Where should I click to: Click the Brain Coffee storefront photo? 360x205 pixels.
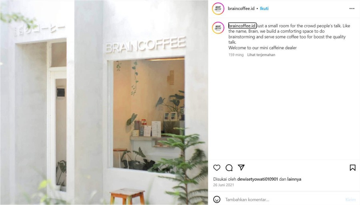coord(104,102)
